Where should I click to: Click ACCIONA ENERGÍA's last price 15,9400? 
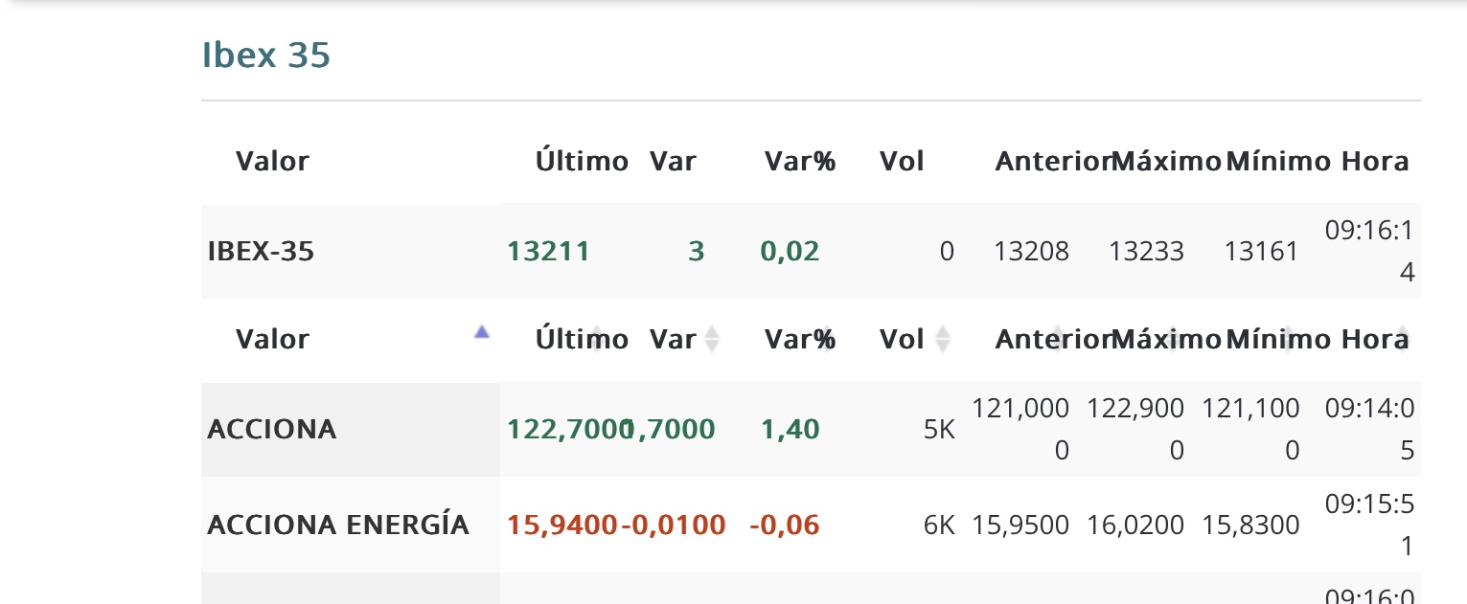562,525
